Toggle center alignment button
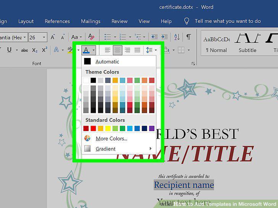This screenshot has width=278, height=208. [117, 50]
